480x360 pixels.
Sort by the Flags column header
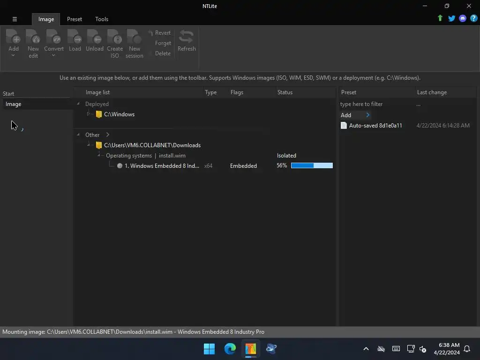point(237,92)
